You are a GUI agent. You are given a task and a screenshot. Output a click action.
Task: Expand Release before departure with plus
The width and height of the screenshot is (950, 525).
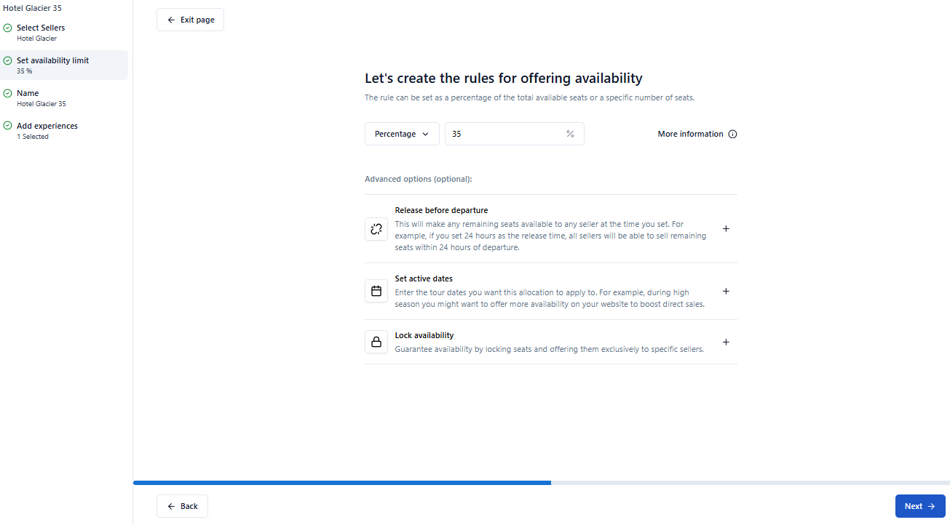(x=725, y=228)
